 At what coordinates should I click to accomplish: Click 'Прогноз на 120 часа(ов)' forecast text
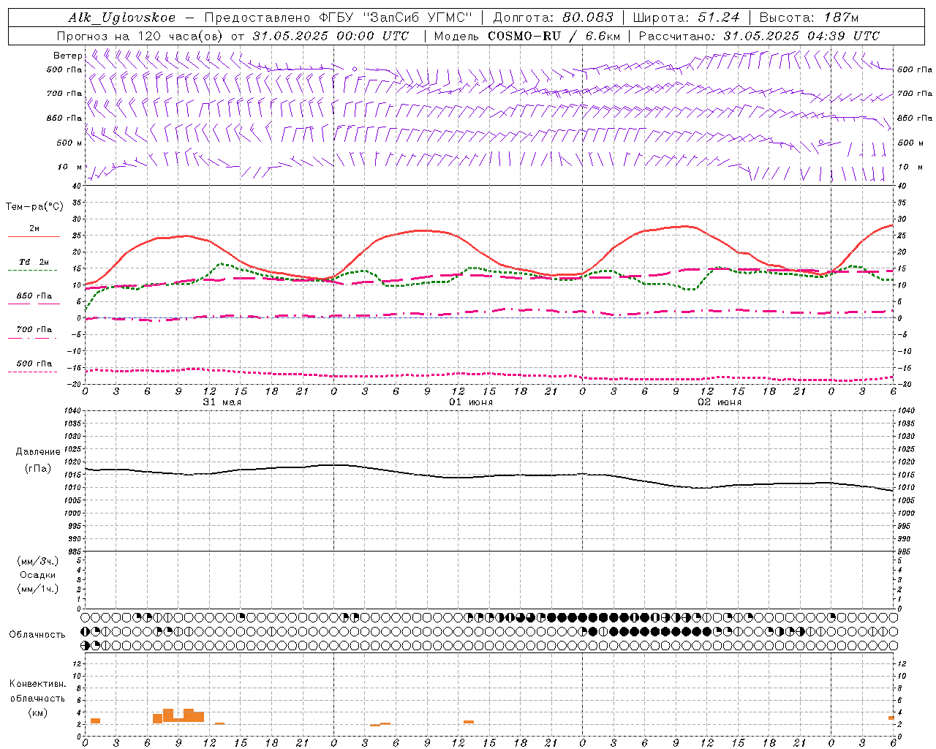(140, 36)
